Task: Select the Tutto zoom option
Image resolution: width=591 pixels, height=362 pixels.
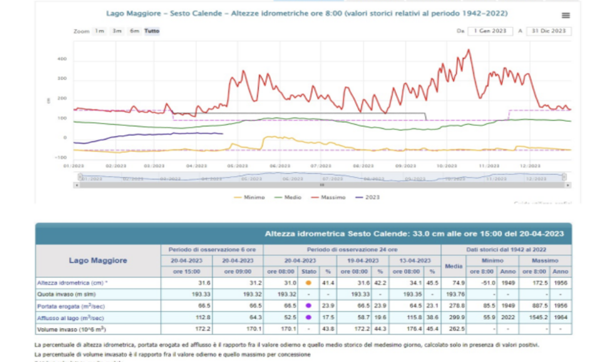Action: click(x=152, y=31)
